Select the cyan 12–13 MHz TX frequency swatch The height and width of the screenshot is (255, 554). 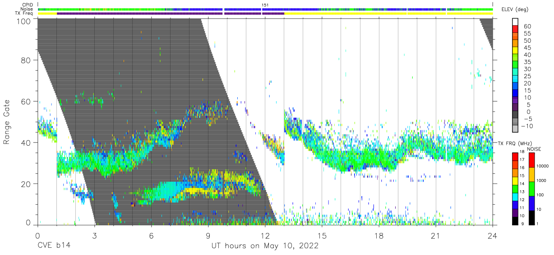click(515, 196)
